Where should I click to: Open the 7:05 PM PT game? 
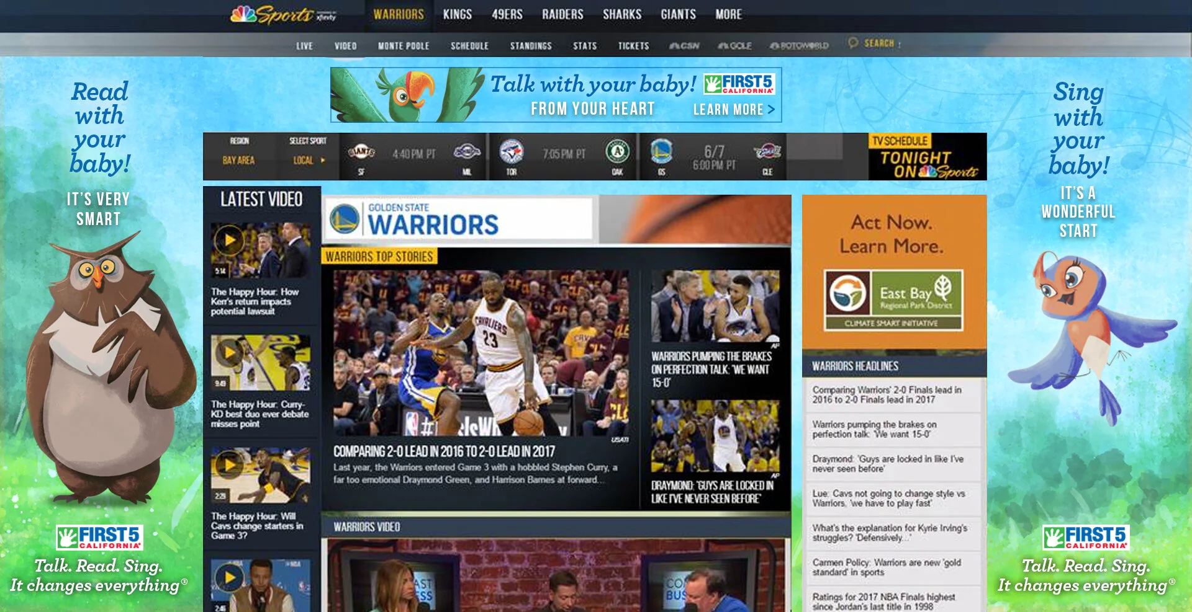click(x=564, y=154)
